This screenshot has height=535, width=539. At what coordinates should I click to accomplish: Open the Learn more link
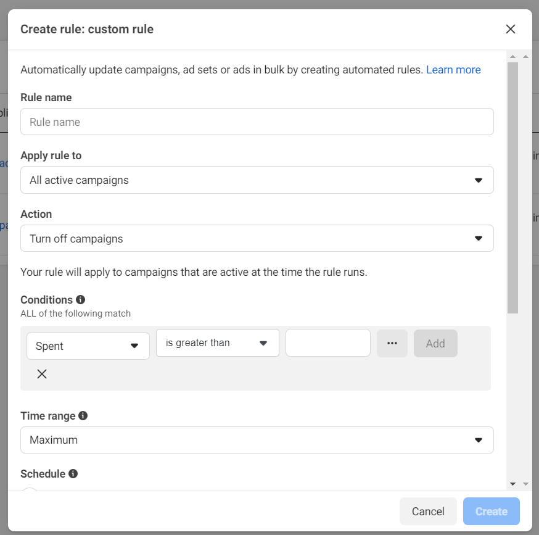(453, 70)
